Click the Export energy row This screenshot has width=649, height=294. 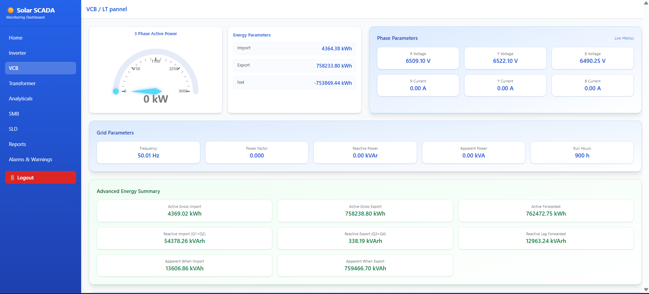[294, 66]
